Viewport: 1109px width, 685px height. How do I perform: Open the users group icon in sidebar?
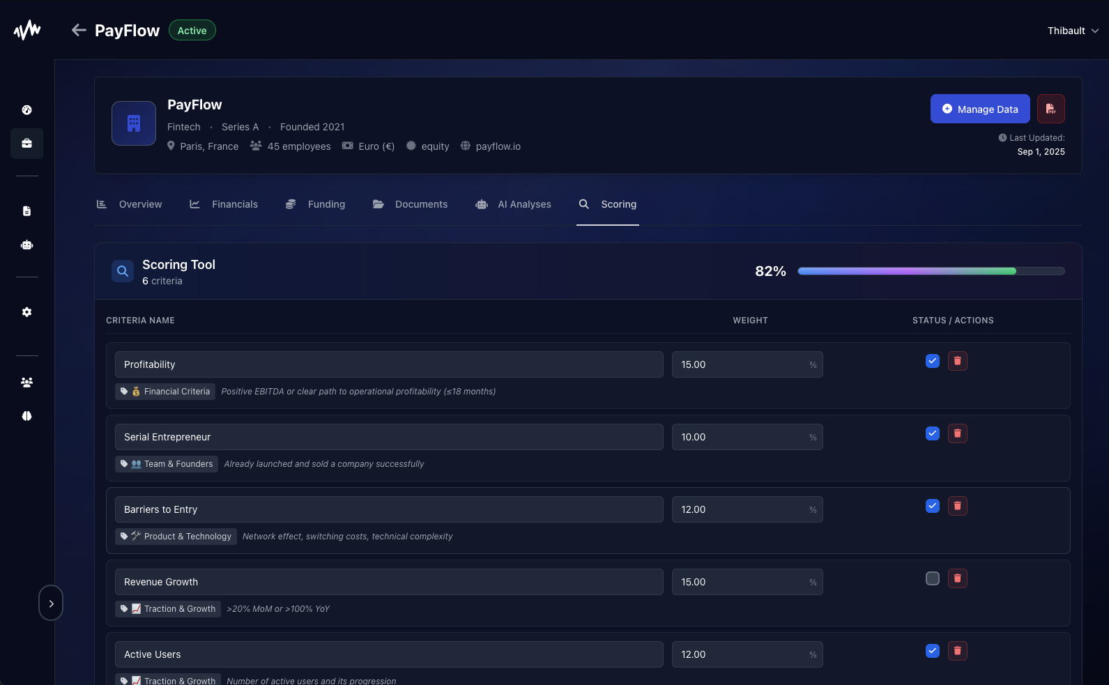(x=27, y=383)
